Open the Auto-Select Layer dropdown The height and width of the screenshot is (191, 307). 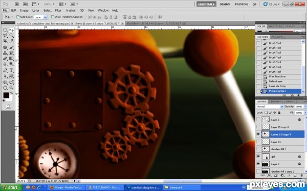41,17
